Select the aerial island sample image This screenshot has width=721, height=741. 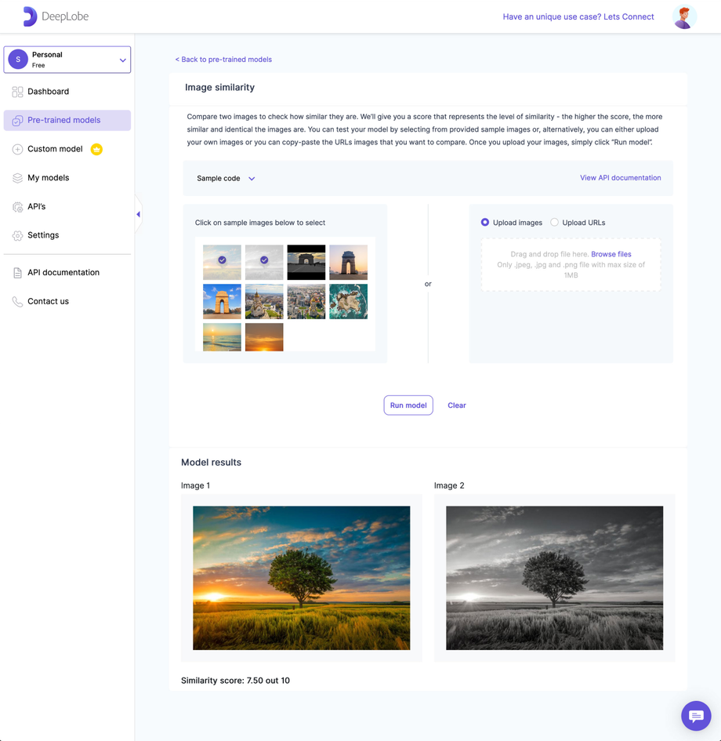[x=349, y=302]
